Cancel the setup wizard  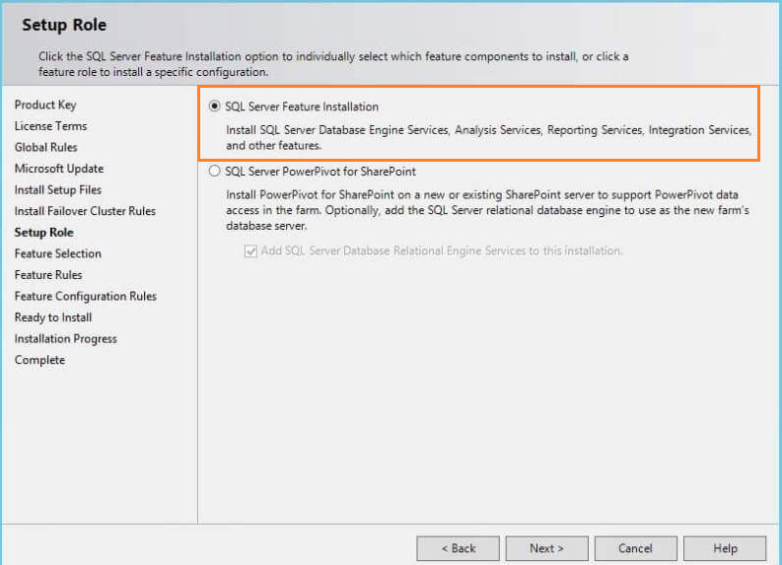pyautogui.click(x=635, y=548)
